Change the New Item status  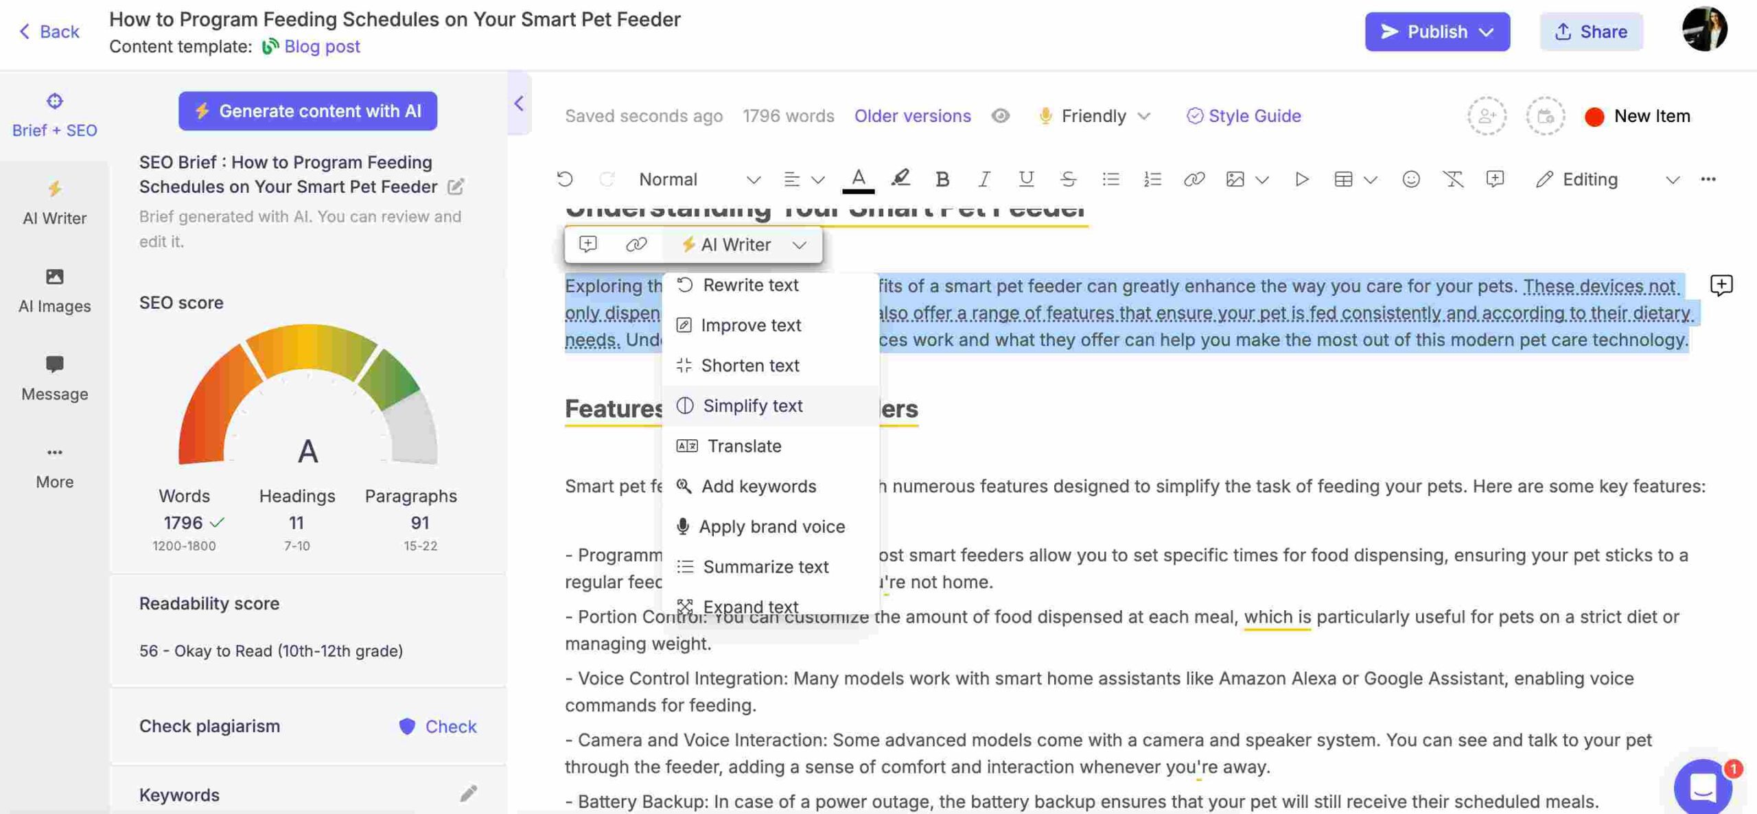click(x=1638, y=116)
